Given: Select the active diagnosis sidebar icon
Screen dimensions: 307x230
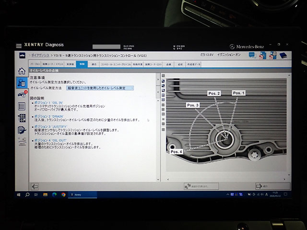Looking at the screenshot, I should point(22,82).
